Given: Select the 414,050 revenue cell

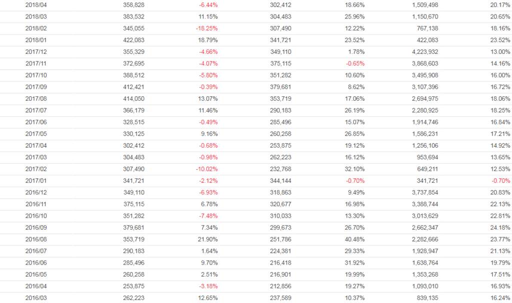Looking at the screenshot, I should pyautogui.click(x=133, y=99).
